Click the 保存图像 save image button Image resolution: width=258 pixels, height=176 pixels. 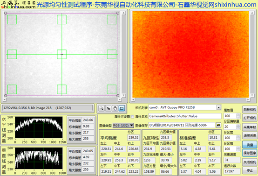(x=250, y=153)
